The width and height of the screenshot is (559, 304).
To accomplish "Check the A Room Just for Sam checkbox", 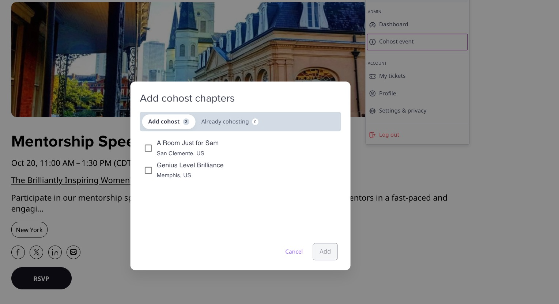I will click(148, 148).
